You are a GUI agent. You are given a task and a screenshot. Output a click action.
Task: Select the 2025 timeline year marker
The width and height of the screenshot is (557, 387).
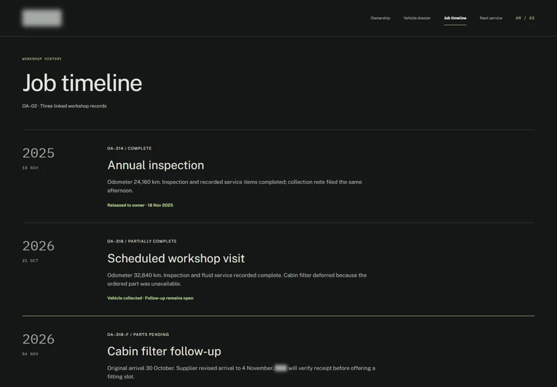coord(38,153)
